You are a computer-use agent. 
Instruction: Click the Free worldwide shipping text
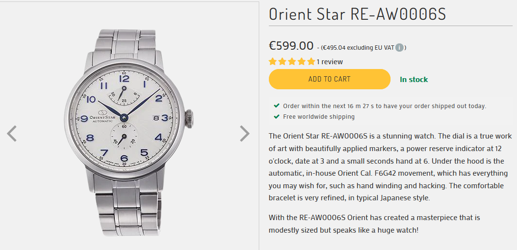319,117
